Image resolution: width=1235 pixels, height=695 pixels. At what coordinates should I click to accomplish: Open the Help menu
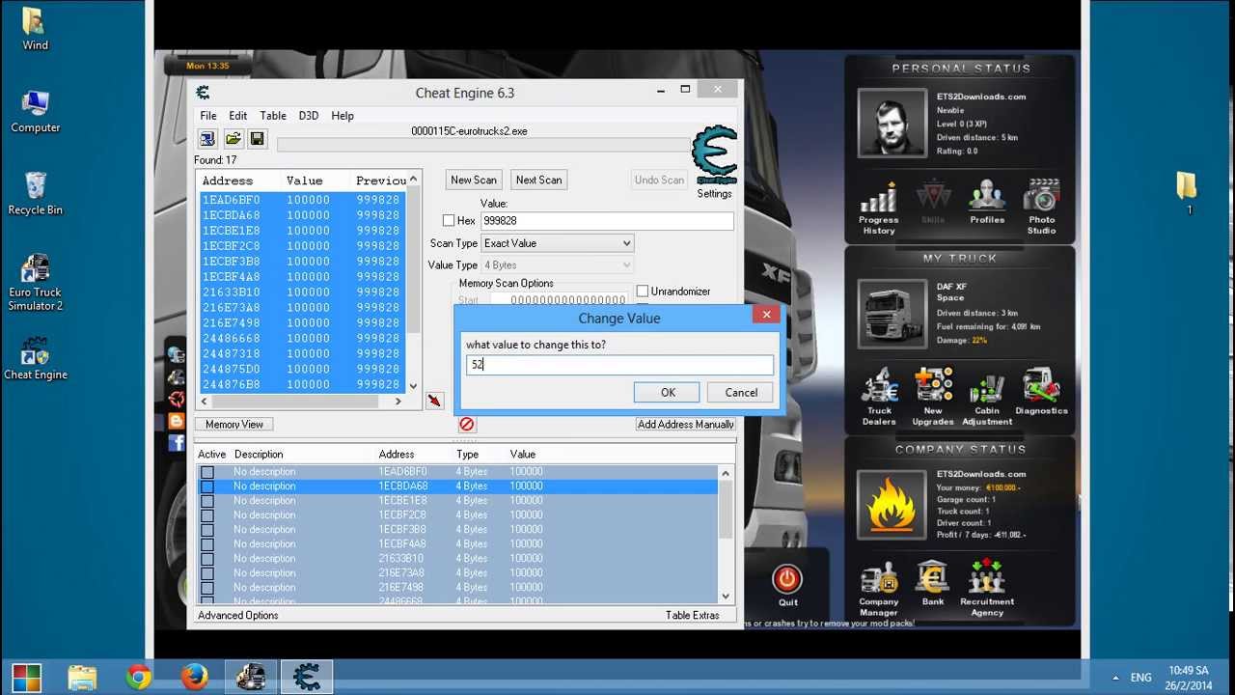point(343,115)
